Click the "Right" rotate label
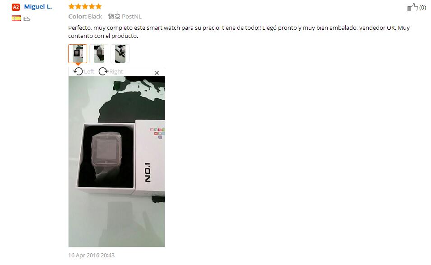 click(x=116, y=72)
